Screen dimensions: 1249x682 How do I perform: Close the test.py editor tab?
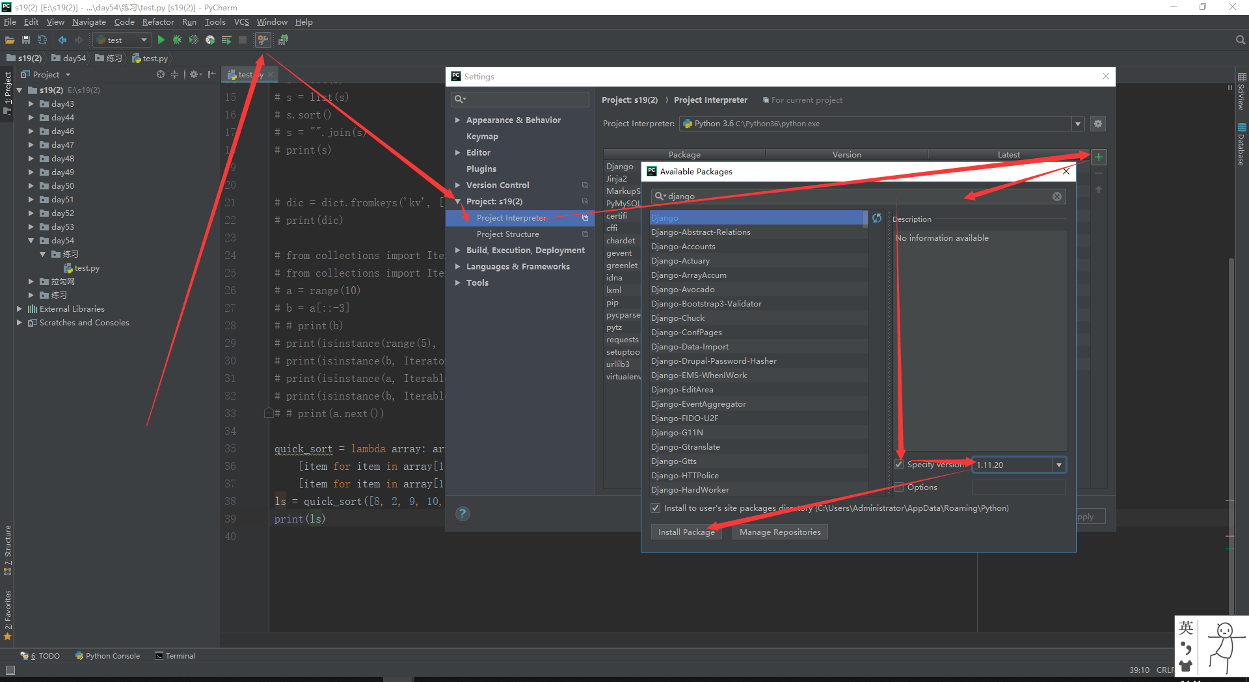pos(271,75)
